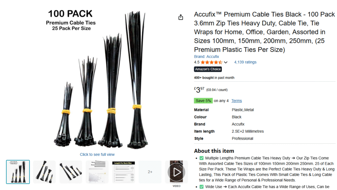Select the third thumbnail of spread bundles
The height and width of the screenshot is (190, 337).
pyautogui.click(x=71, y=172)
